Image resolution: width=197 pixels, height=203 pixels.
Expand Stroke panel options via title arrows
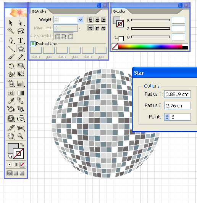coord(33,11)
